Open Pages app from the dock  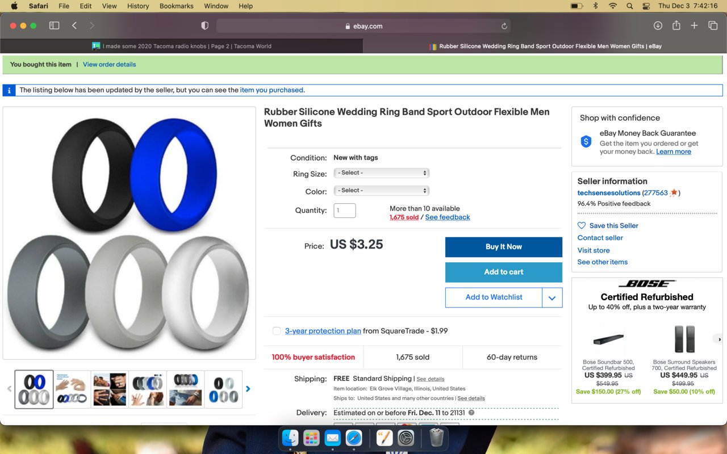[x=385, y=438]
